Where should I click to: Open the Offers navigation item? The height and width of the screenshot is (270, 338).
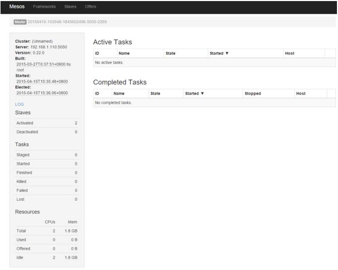[91, 6]
